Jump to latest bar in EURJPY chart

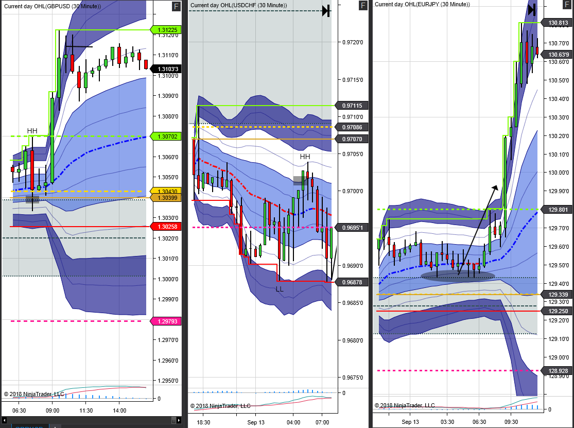[533, 9]
